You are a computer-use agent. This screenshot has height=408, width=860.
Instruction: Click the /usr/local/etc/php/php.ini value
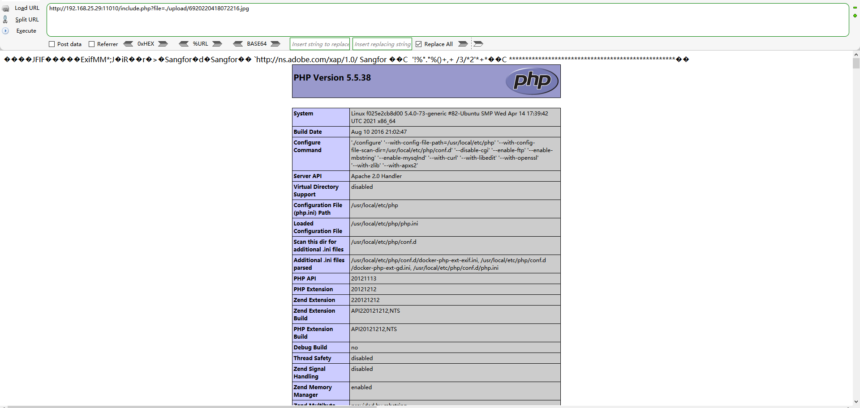pyautogui.click(x=384, y=224)
